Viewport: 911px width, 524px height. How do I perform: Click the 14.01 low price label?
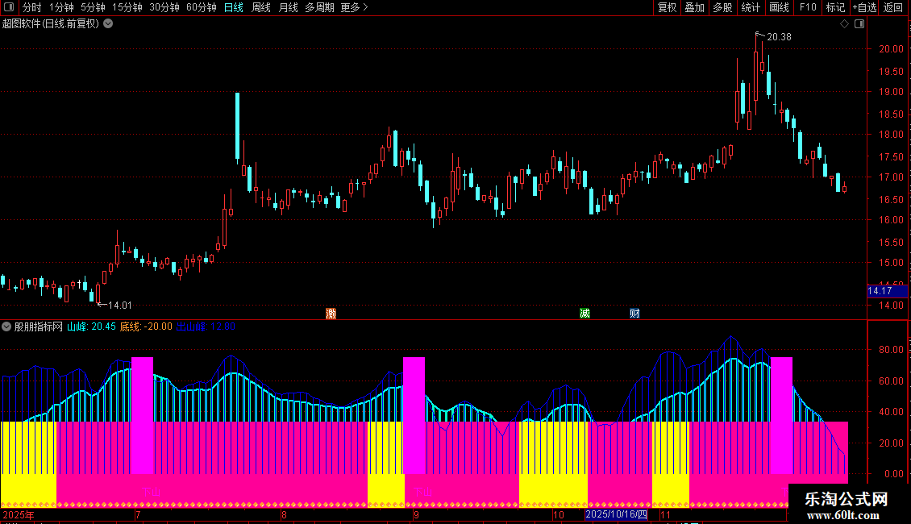[x=120, y=306]
